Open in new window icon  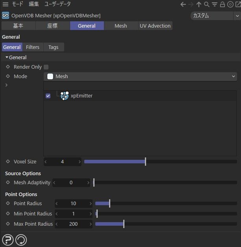pyautogui.click(x=238, y=4)
